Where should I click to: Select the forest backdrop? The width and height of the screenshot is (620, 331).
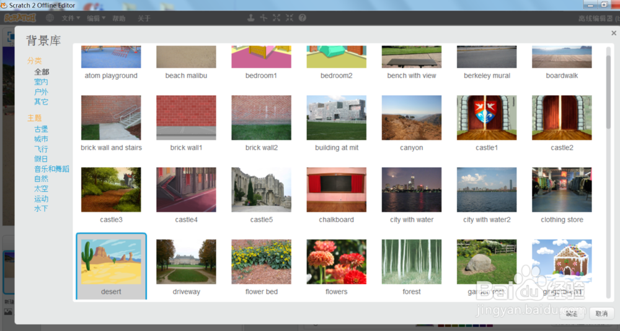[412, 267]
